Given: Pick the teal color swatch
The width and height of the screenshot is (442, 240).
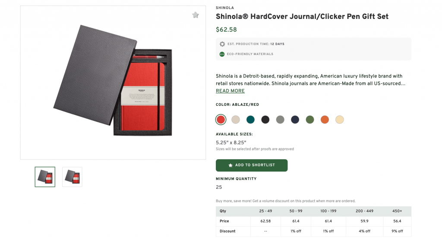Looking at the screenshot, I should (250, 120).
